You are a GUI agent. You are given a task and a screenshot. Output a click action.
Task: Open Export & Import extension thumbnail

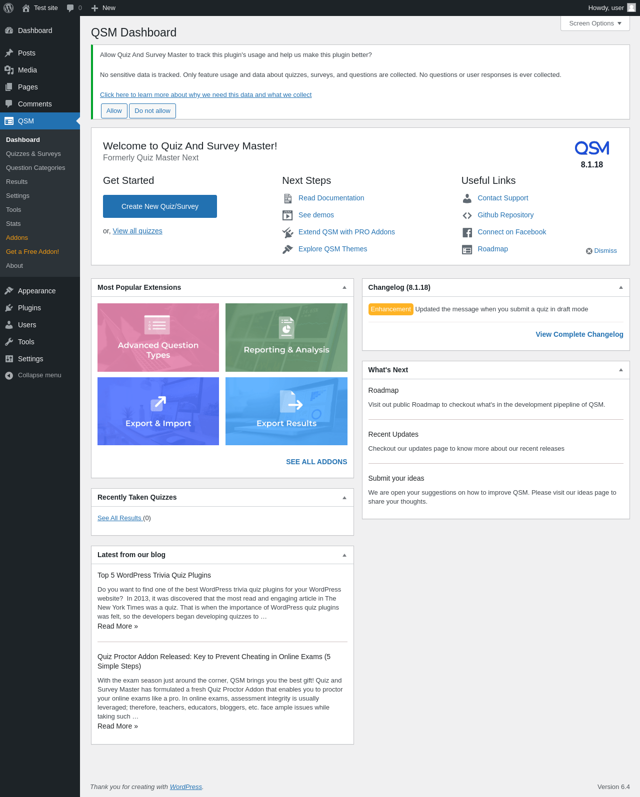(x=158, y=411)
